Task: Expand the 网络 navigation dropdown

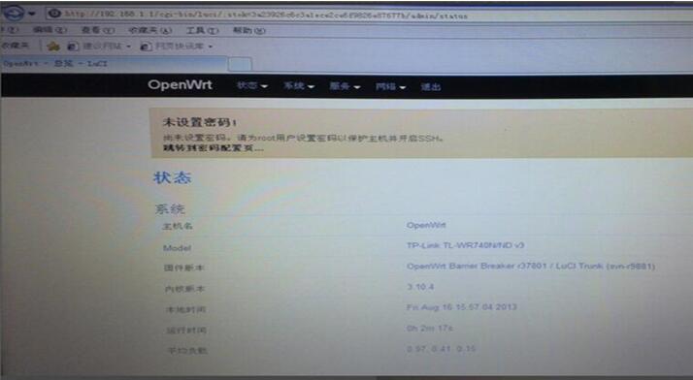Action: click(390, 86)
